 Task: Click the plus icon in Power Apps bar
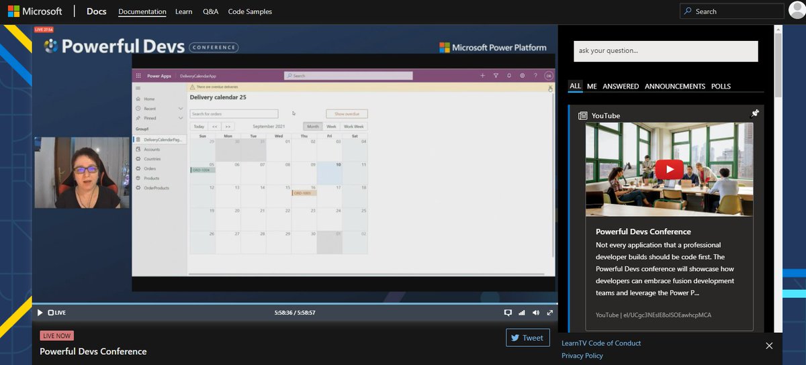(482, 76)
